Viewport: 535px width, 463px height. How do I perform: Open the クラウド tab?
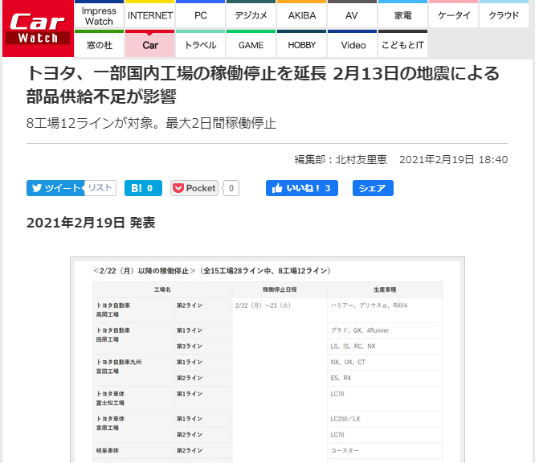pyautogui.click(x=504, y=15)
